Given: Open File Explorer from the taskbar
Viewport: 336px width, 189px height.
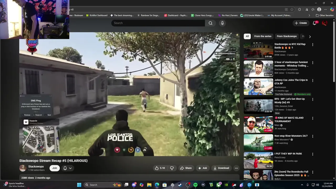Looking at the screenshot, I should (149, 185).
